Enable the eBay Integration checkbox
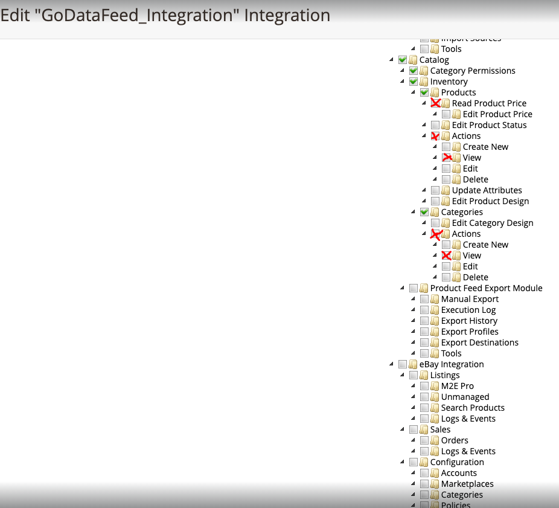 [x=403, y=364]
